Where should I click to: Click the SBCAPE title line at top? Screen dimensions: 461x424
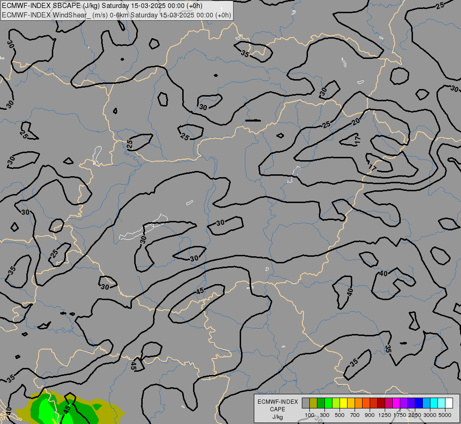102,6
